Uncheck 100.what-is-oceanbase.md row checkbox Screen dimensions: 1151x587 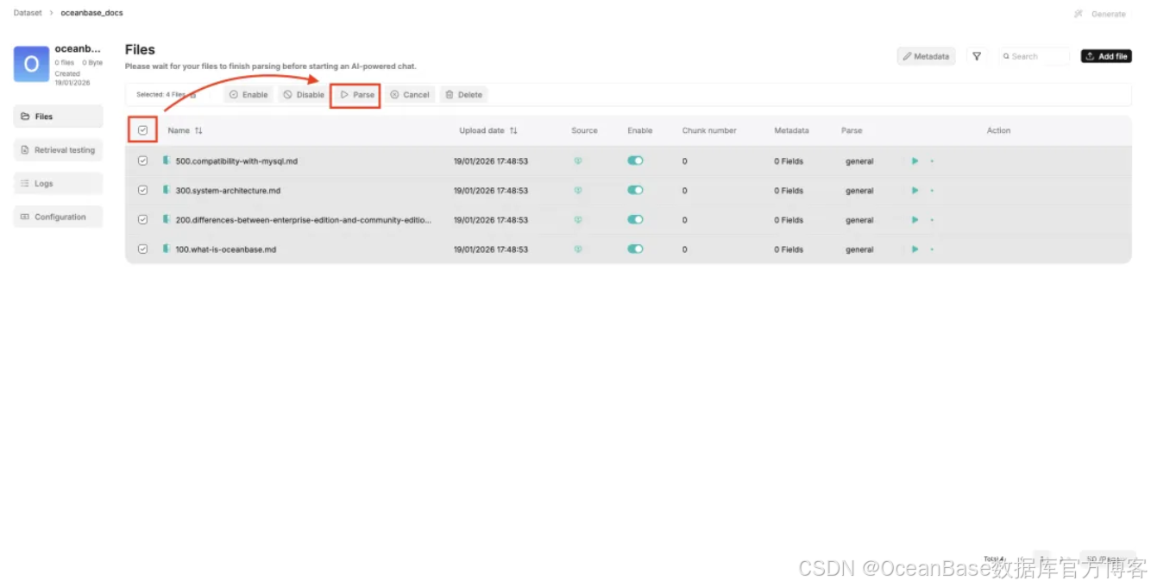pyautogui.click(x=142, y=249)
